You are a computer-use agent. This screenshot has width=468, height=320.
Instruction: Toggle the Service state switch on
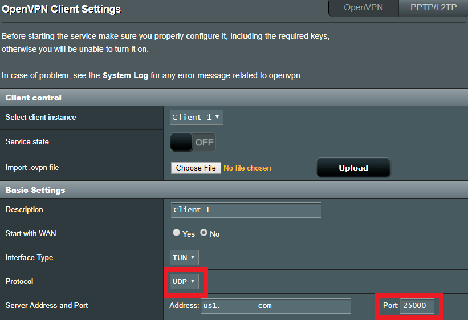tap(193, 142)
